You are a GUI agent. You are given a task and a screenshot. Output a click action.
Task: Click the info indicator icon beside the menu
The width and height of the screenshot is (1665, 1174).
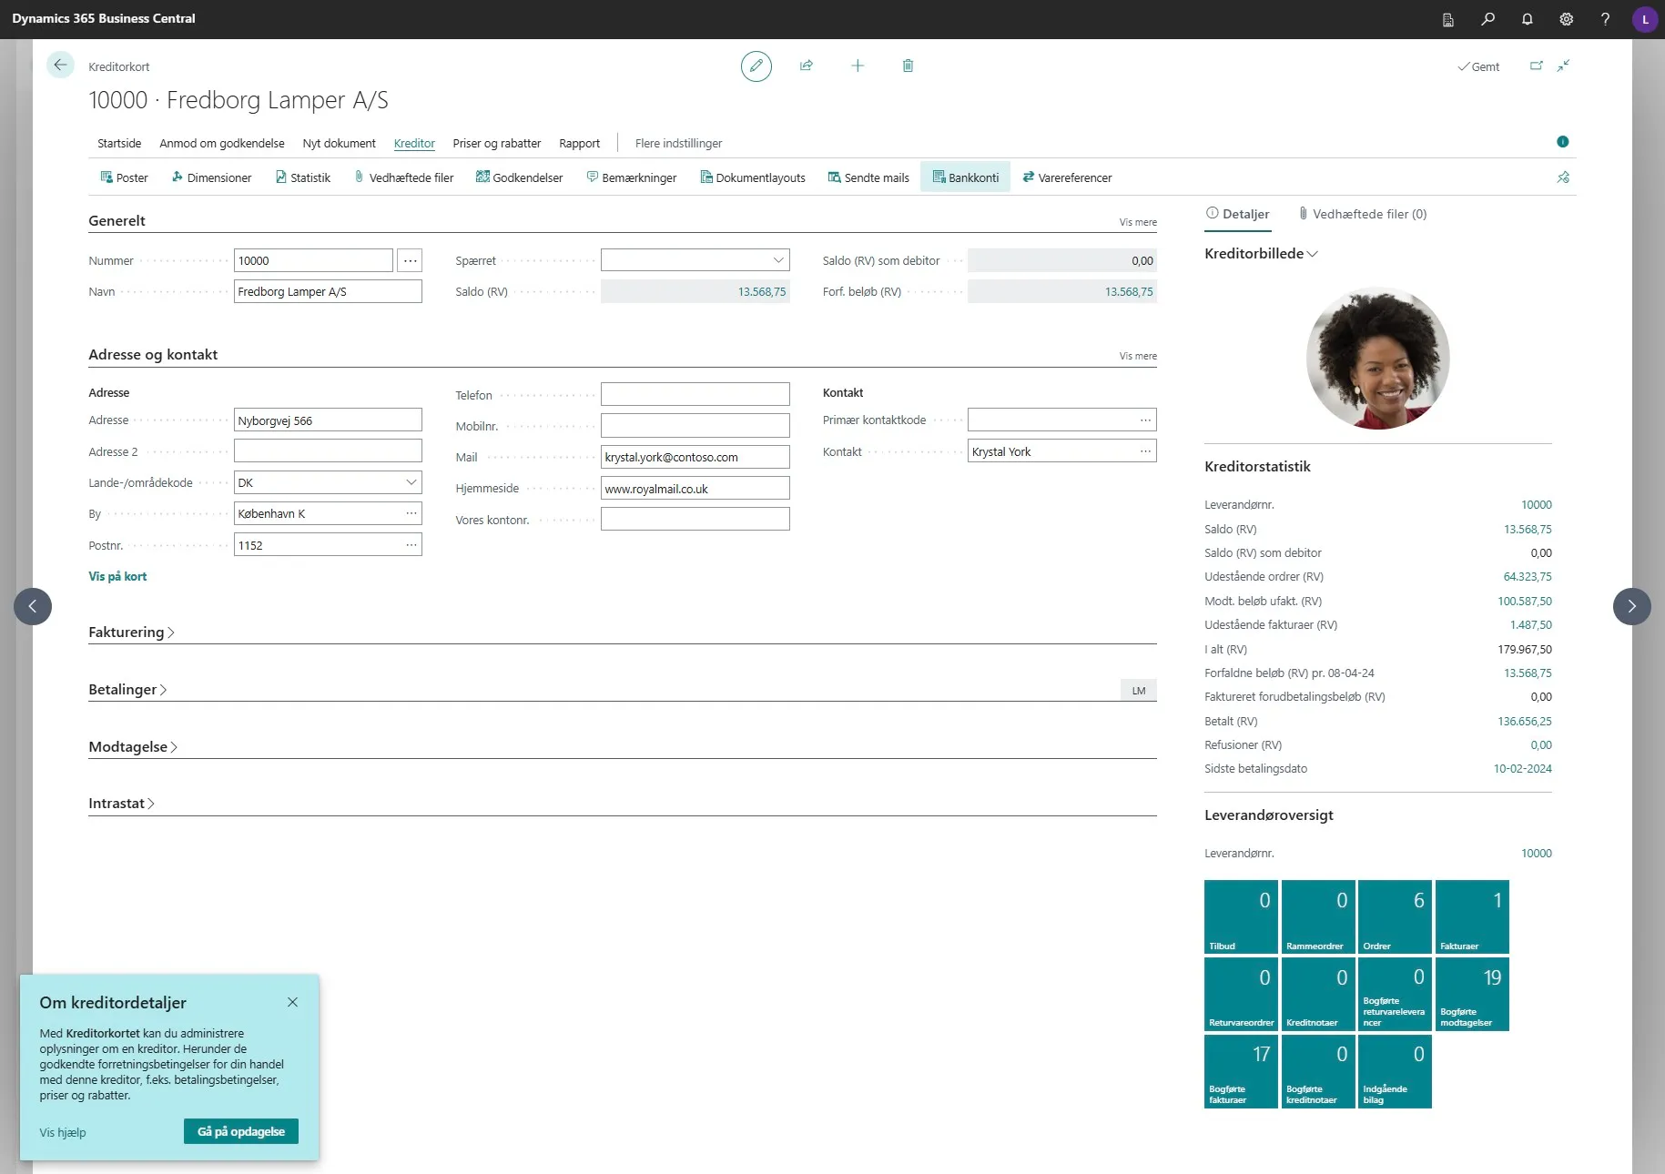coord(1562,142)
